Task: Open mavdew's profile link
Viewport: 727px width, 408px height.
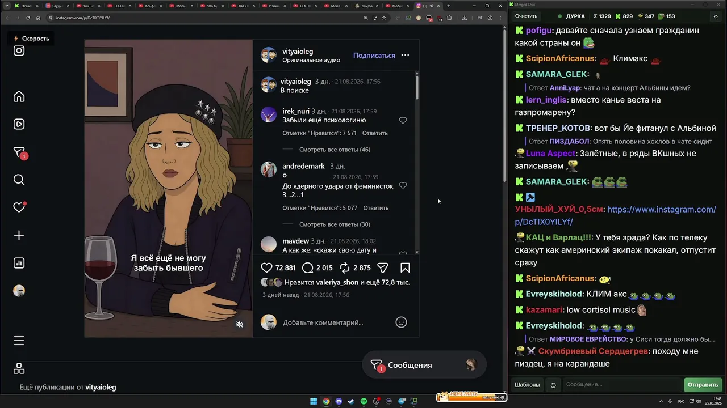Action: pyautogui.click(x=295, y=241)
